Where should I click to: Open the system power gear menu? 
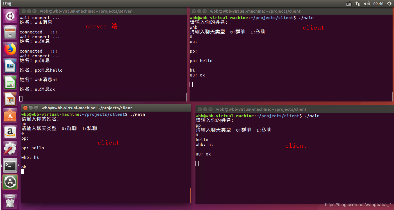pyautogui.click(x=389, y=4)
